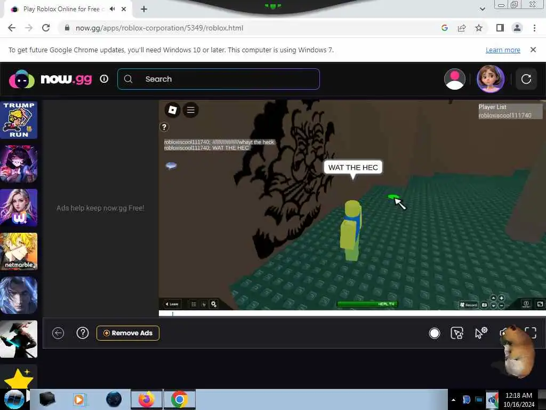Open the girl avatar profile picture

point(491,79)
